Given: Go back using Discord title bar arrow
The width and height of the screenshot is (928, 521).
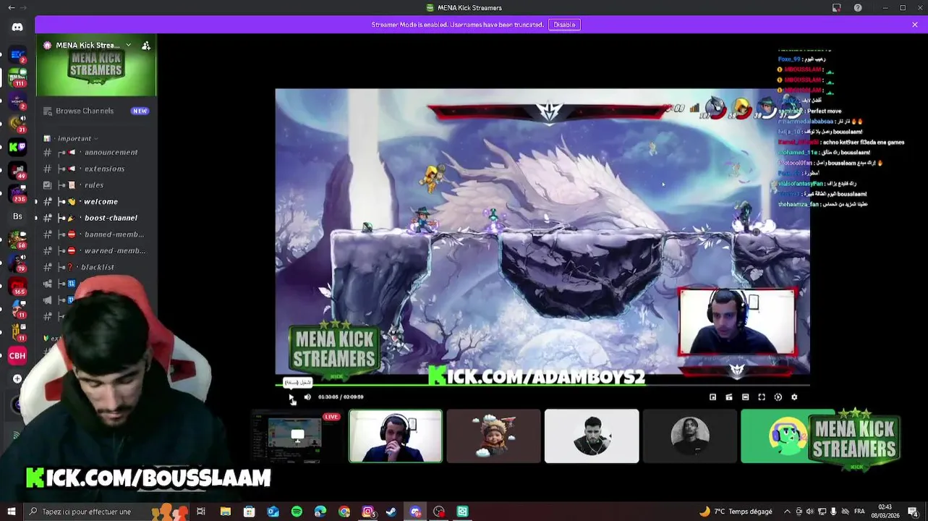Looking at the screenshot, I should click(x=11, y=7).
